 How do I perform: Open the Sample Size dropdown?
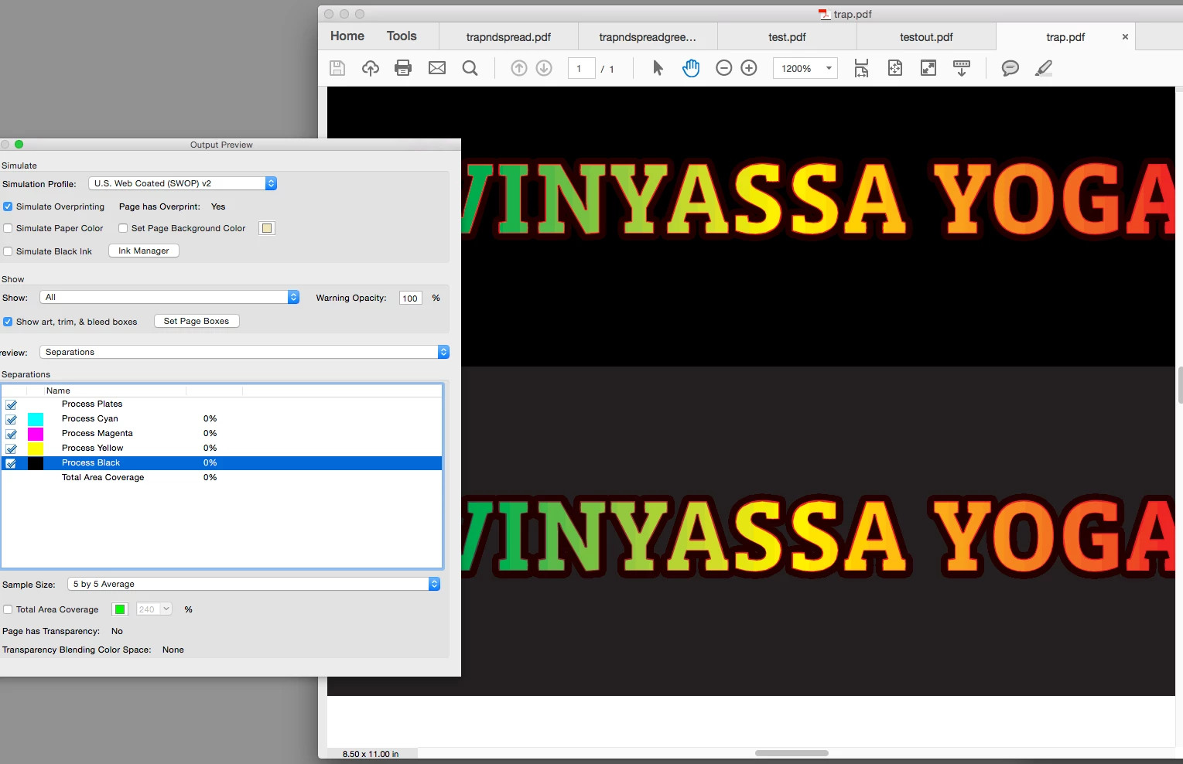254,584
